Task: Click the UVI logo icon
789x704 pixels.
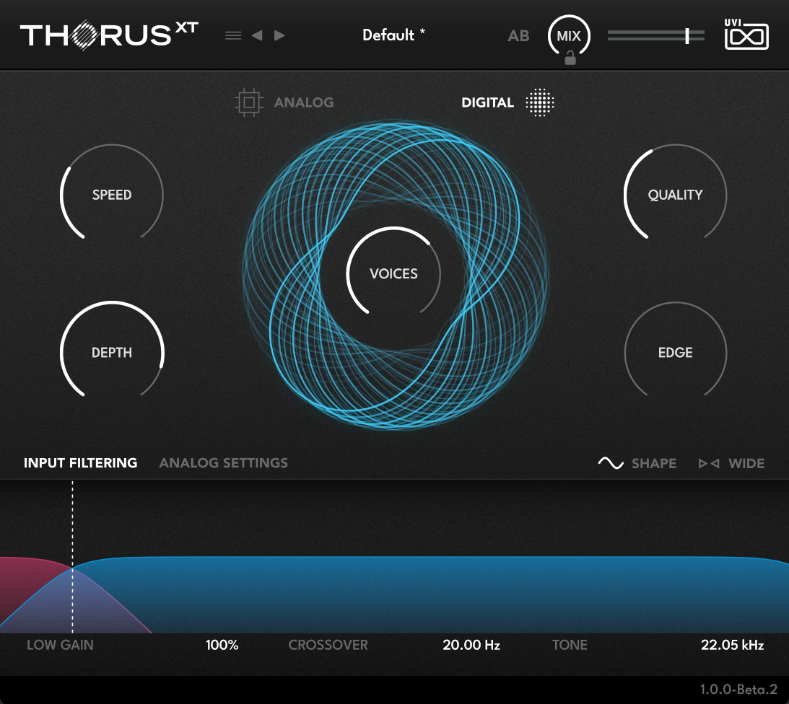Action: (x=746, y=34)
